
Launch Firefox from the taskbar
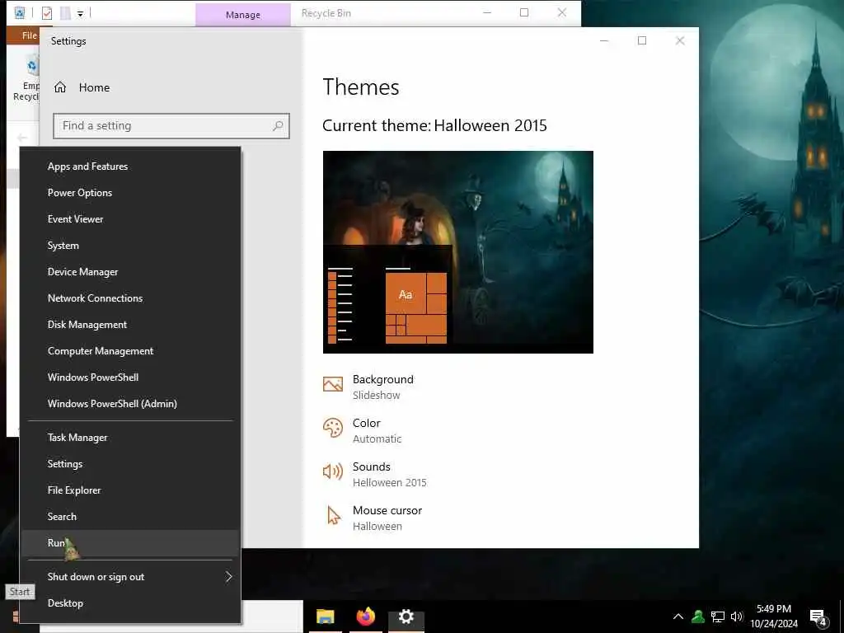(365, 617)
